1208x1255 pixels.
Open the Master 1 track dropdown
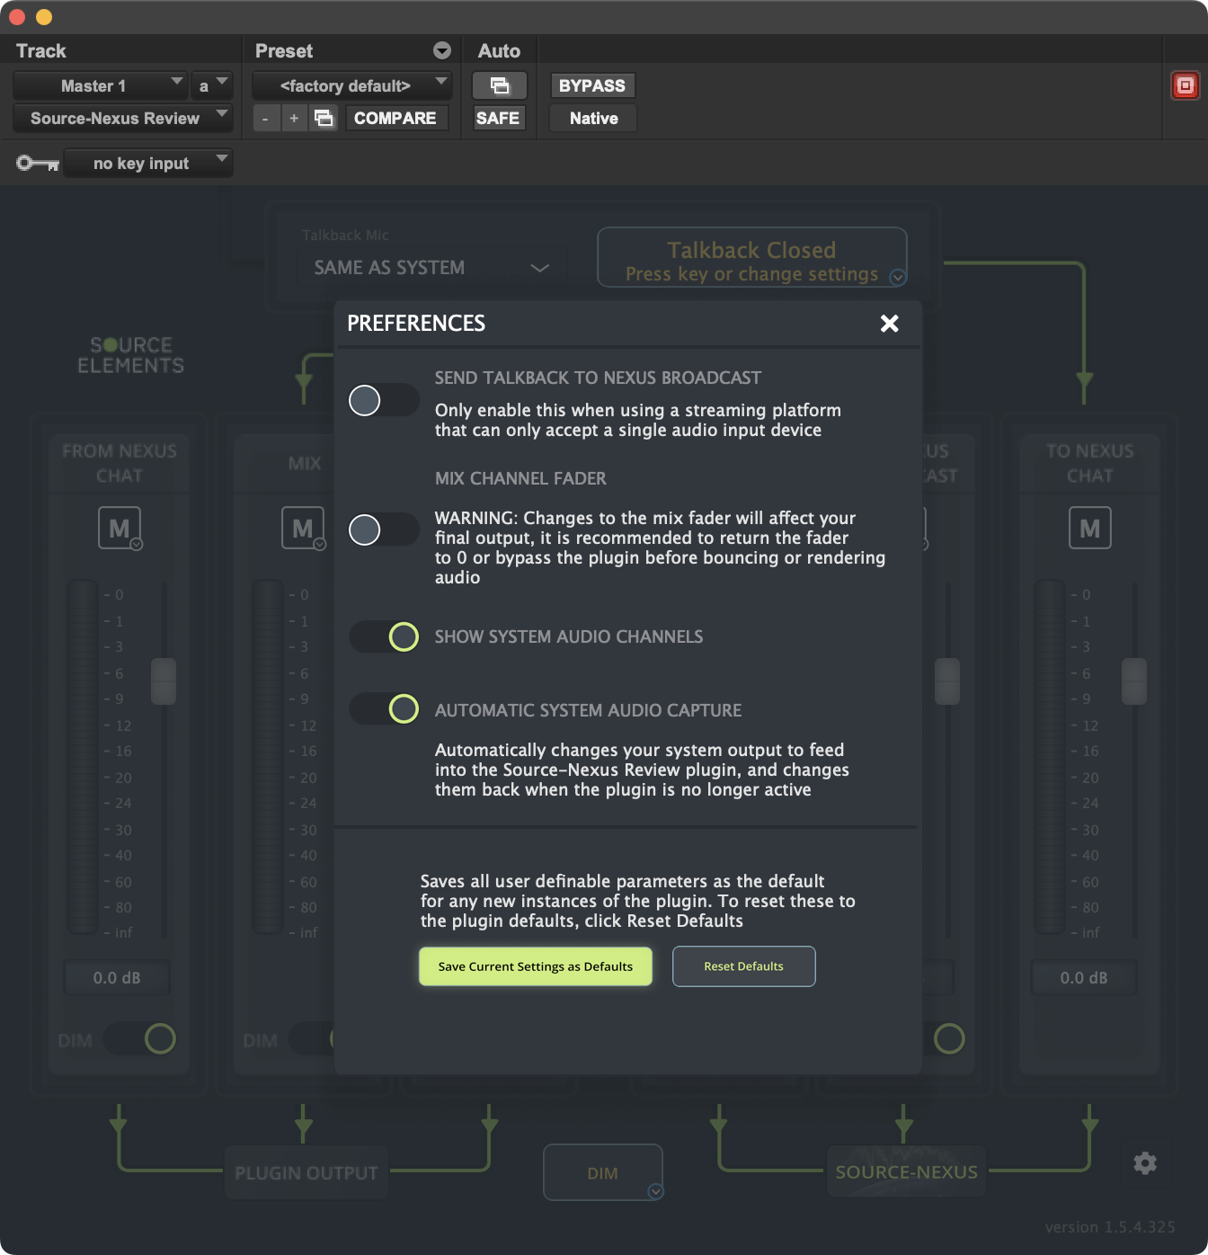[101, 86]
